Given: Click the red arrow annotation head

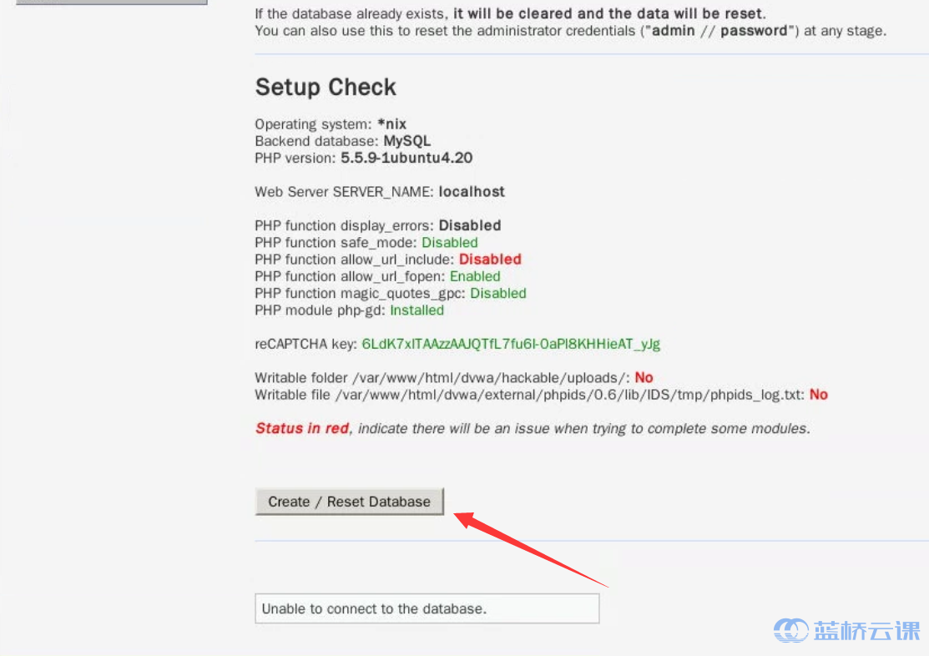Looking at the screenshot, I should (x=465, y=520).
